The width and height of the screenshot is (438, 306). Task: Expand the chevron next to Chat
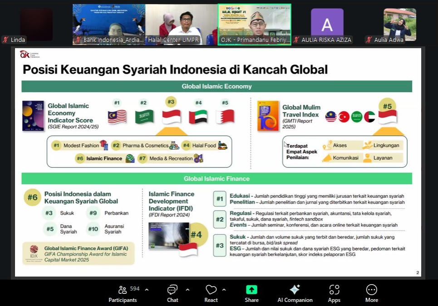point(187,290)
